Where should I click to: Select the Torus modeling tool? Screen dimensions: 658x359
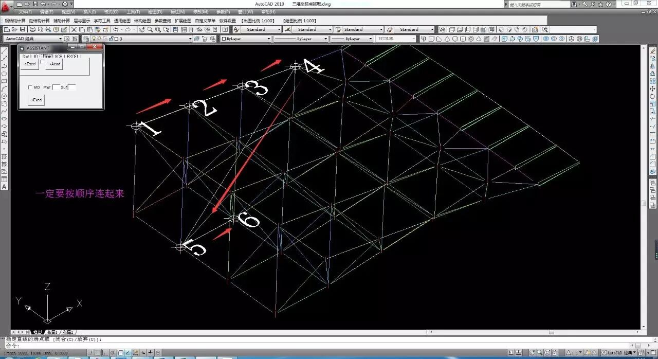(x=470, y=39)
